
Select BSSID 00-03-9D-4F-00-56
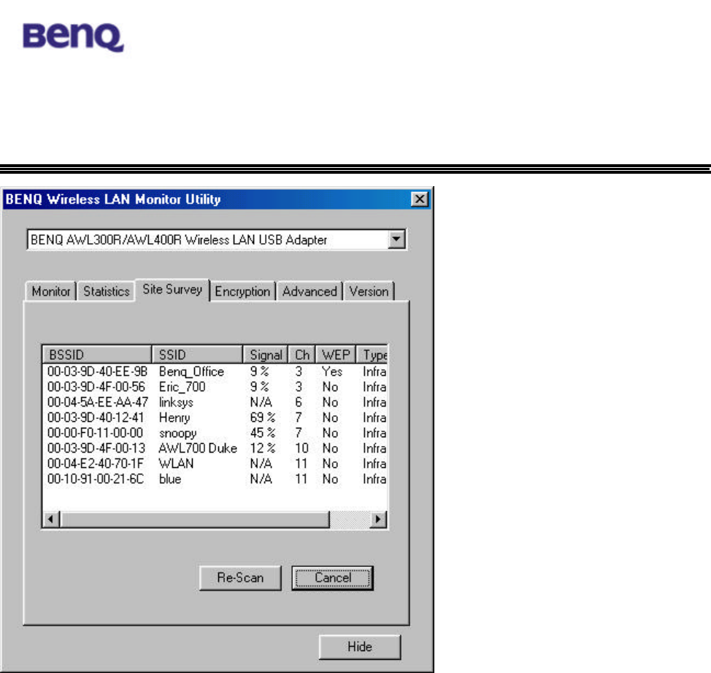tap(96, 387)
